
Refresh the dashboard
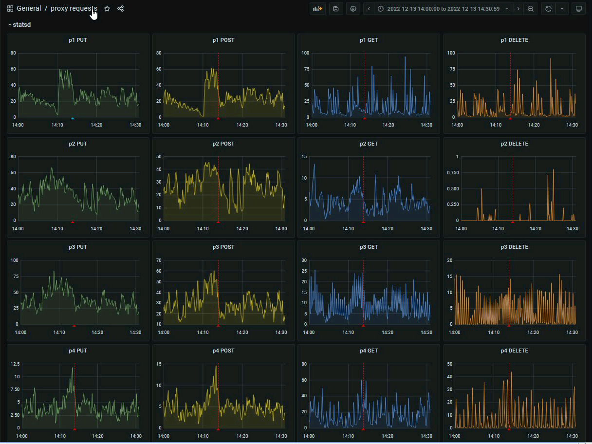coord(548,9)
